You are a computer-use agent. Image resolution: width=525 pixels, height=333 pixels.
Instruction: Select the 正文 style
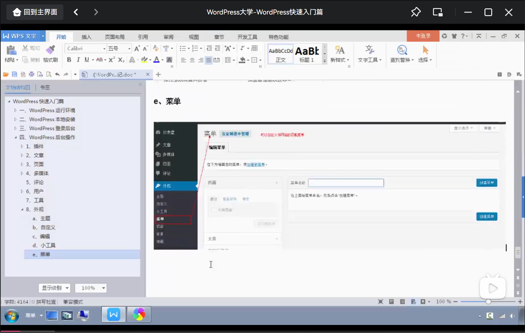click(x=281, y=54)
